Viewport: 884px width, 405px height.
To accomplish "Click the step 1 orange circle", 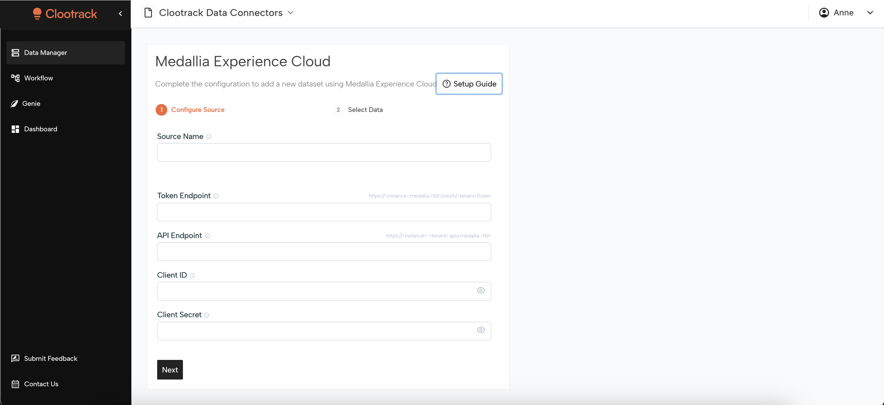I will [x=161, y=110].
